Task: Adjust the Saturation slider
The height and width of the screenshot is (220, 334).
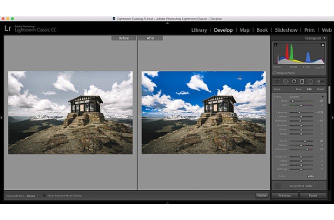Action: (301, 149)
